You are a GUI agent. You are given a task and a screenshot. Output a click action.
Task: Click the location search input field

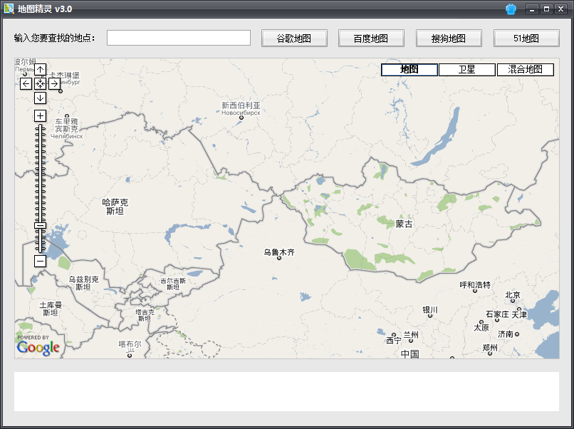[178, 37]
